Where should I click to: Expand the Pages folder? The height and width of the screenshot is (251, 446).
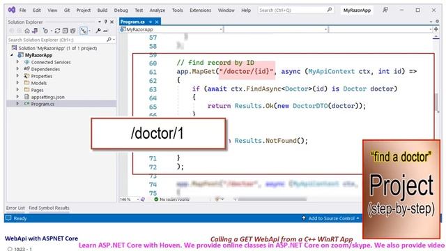click(17, 90)
